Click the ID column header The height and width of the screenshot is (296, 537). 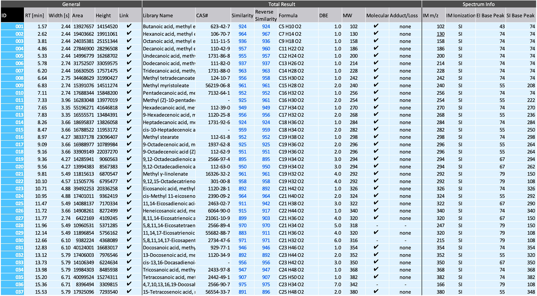click(12, 15)
